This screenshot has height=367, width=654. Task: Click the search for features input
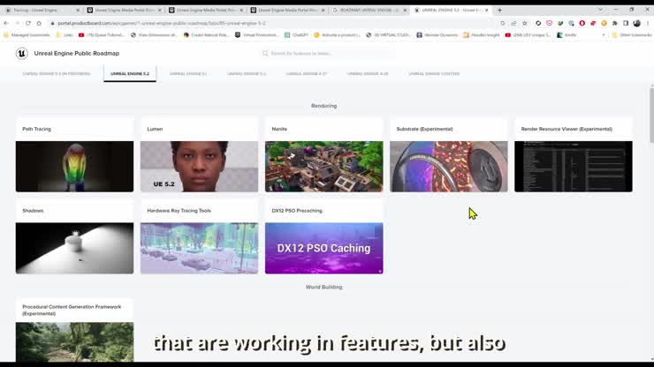pyautogui.click(x=327, y=53)
